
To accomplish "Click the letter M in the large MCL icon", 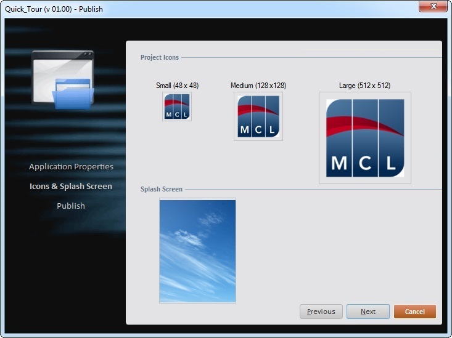I will pyautogui.click(x=339, y=163).
